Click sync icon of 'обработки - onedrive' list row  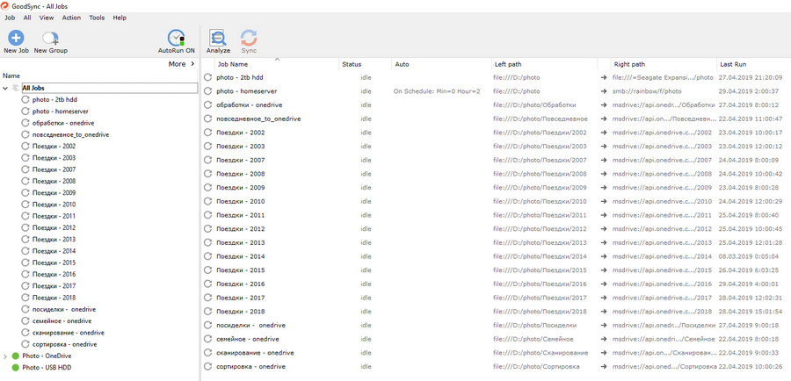click(x=207, y=104)
